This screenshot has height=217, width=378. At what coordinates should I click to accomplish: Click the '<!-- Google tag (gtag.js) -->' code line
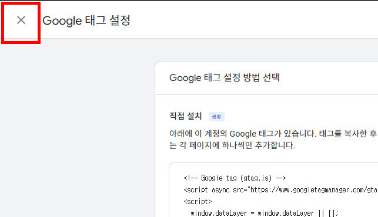(235, 178)
